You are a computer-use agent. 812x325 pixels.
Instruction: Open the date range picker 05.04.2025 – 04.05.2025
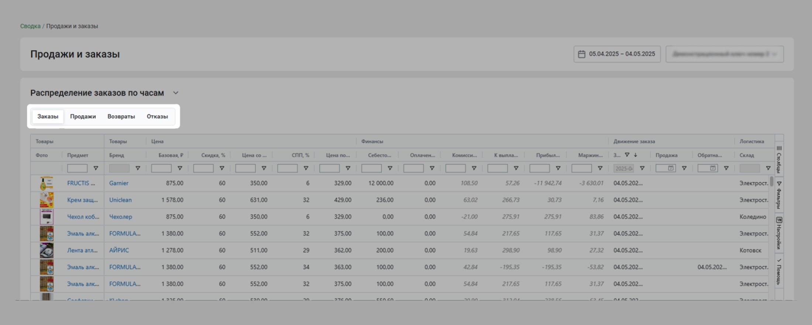coord(617,54)
